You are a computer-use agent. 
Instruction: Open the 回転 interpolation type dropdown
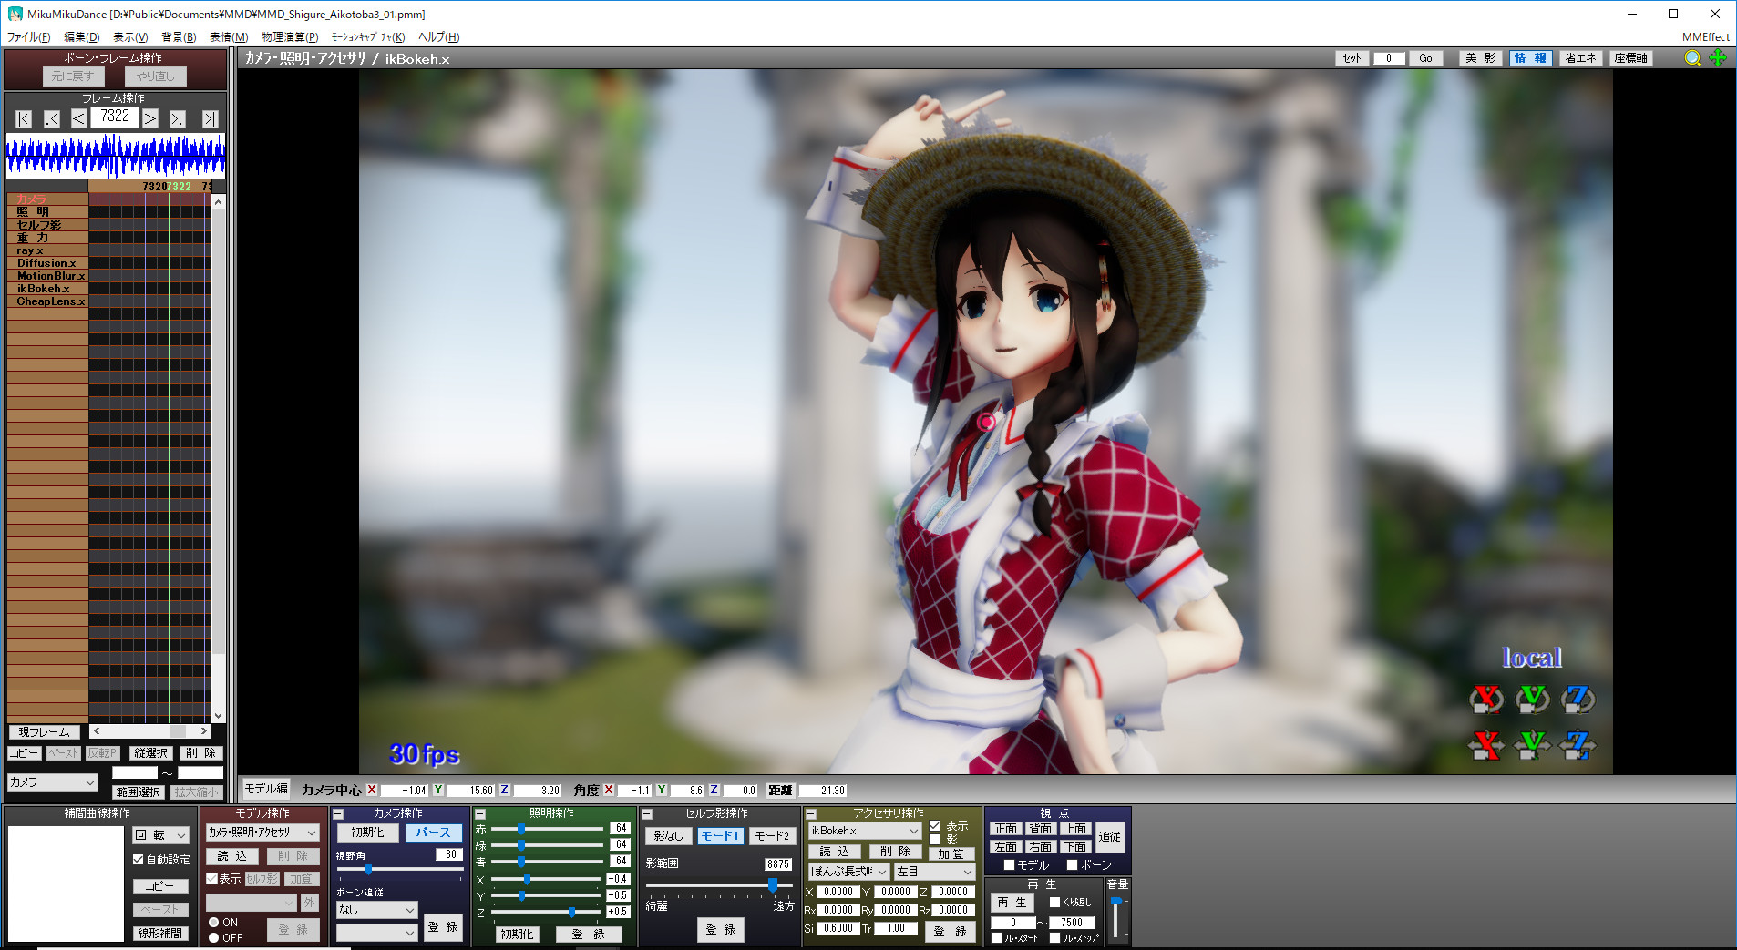tap(160, 835)
